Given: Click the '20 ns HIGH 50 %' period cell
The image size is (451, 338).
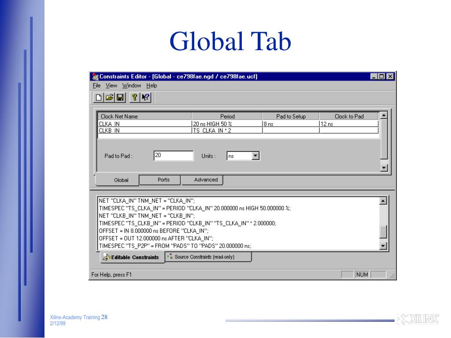Looking at the screenshot, I should [x=227, y=124].
